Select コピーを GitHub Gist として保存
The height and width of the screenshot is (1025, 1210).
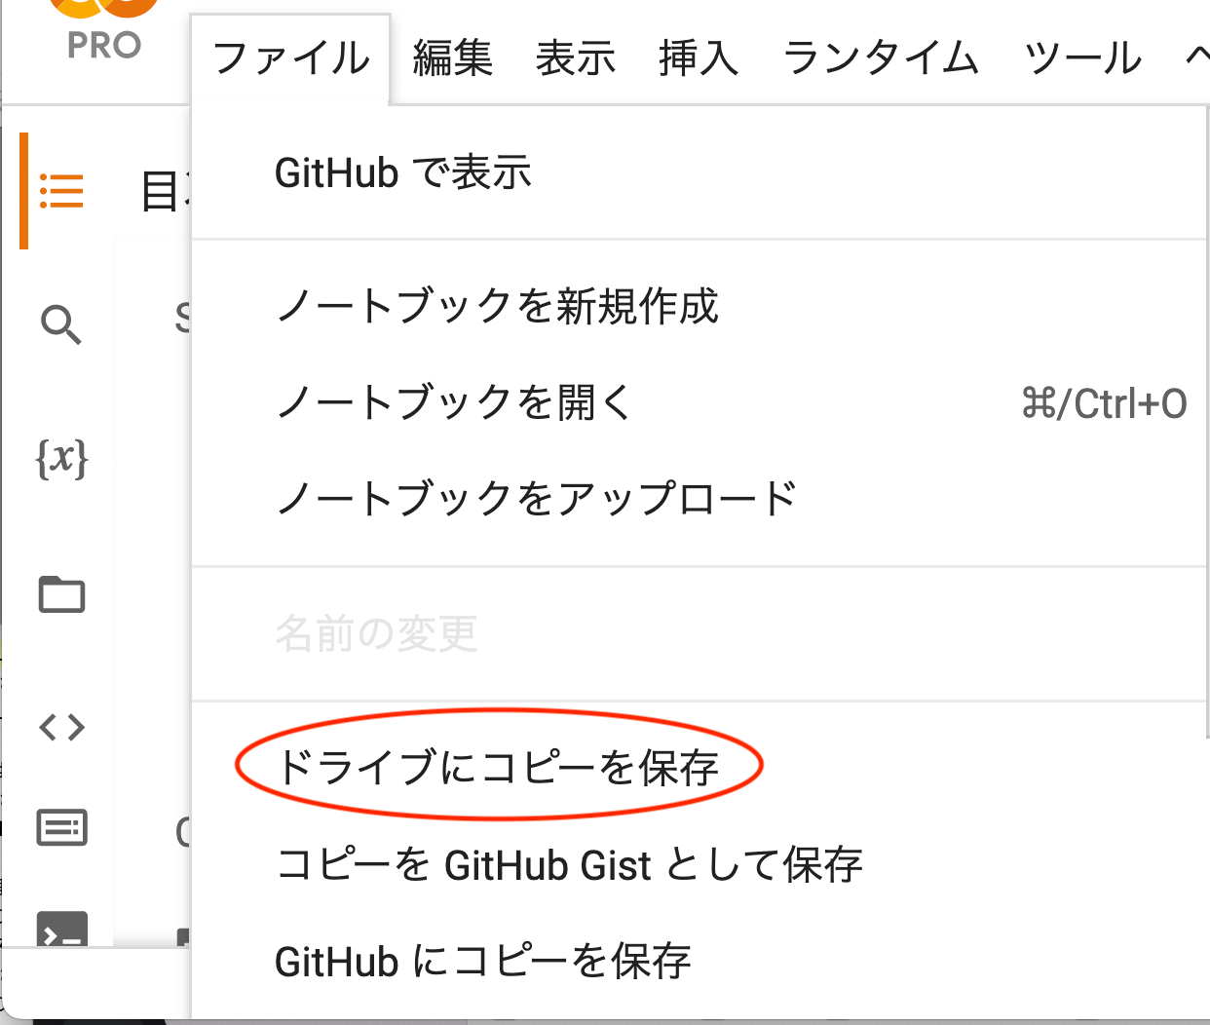pos(700,864)
